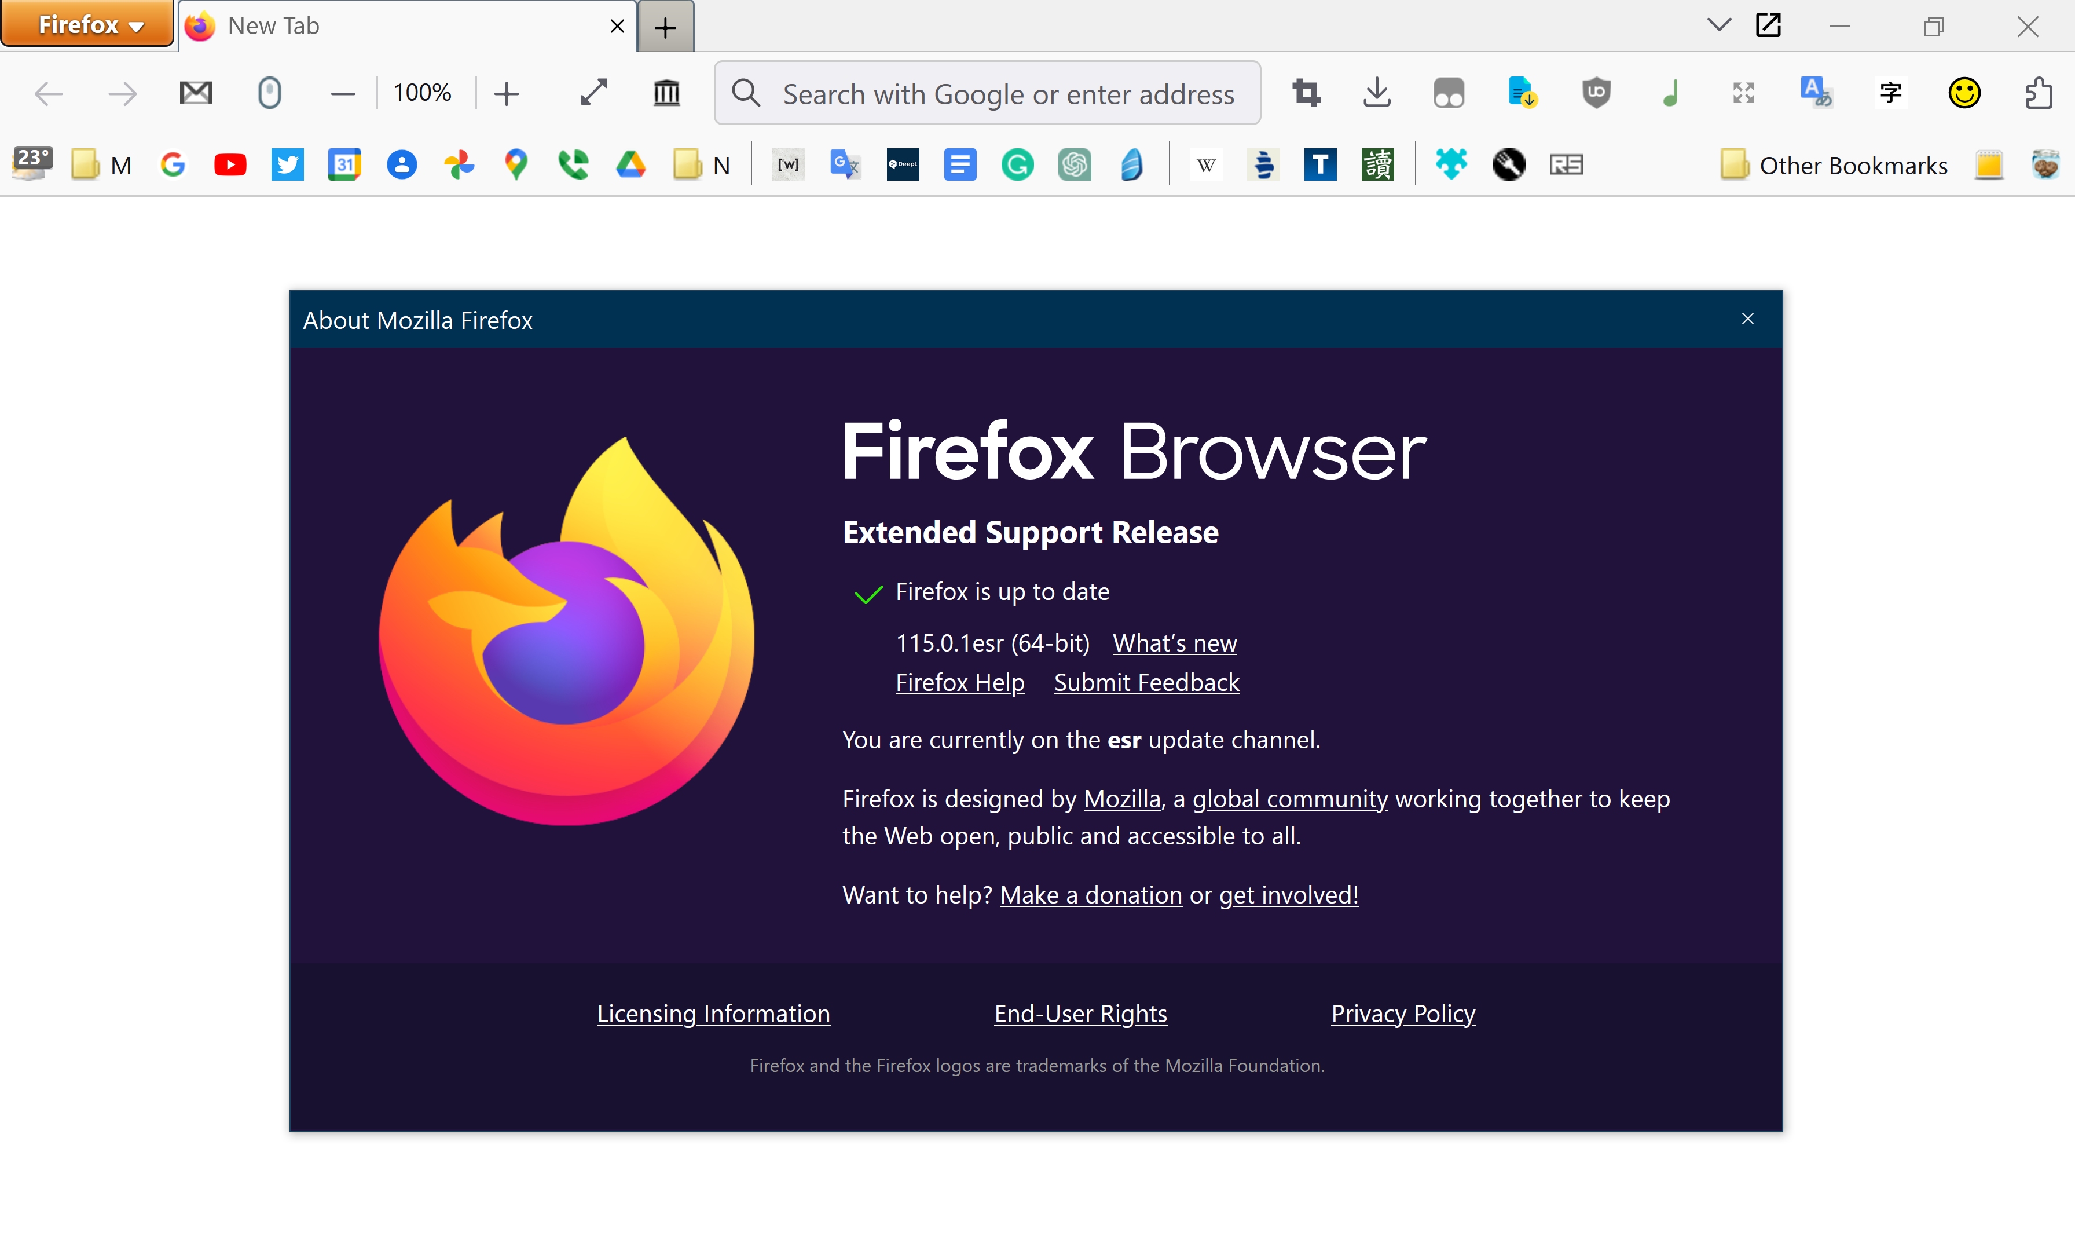This screenshot has height=1251, width=2075.
Task: Open the global community link
Action: point(1290,799)
